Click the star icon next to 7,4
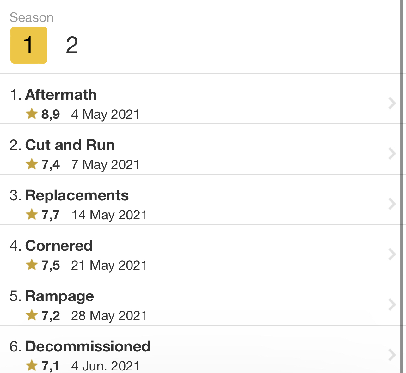The image size is (406, 373). (32, 164)
